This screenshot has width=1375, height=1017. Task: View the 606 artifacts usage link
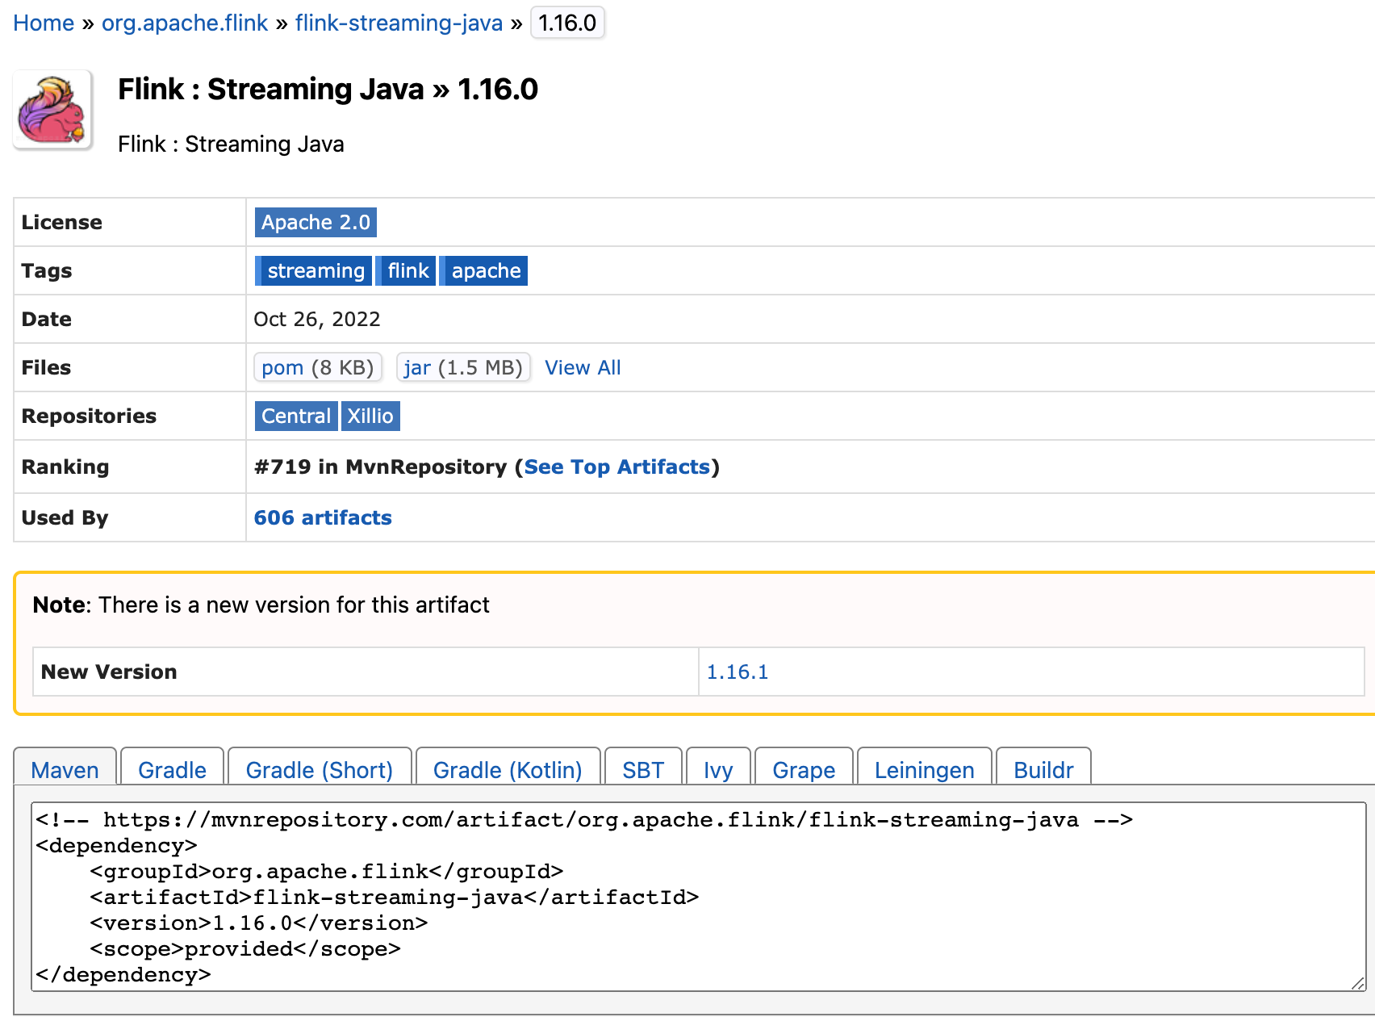tap(323, 517)
